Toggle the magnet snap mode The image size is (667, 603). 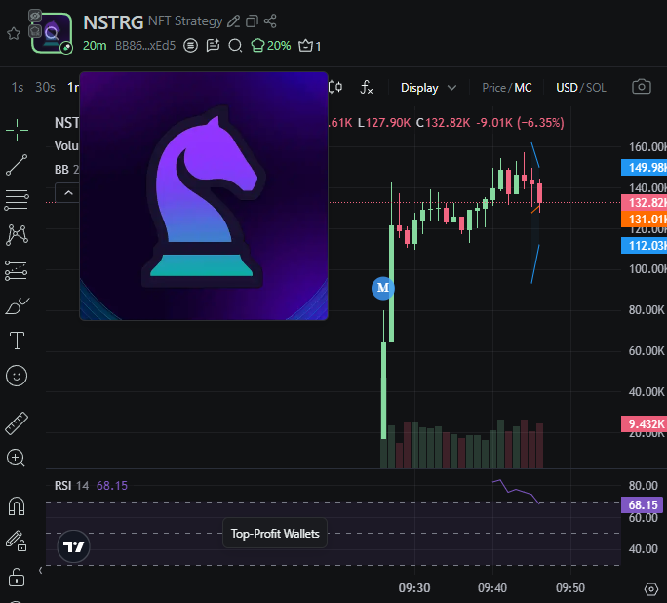(x=17, y=506)
